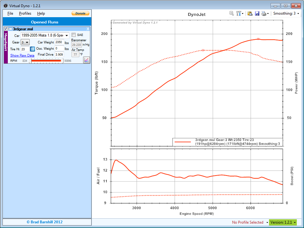
Task: Open the Smoothing level dropdown
Action: 286,13
